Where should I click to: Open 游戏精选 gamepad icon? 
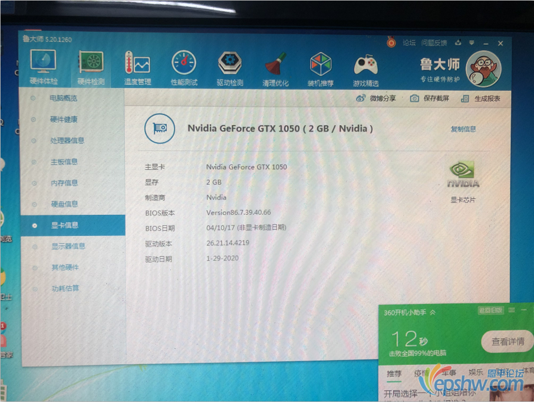coord(366,70)
